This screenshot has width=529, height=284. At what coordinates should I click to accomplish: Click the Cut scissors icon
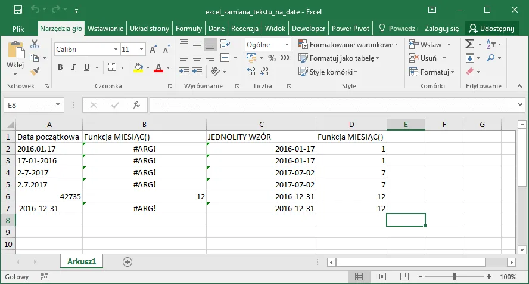tap(34, 44)
